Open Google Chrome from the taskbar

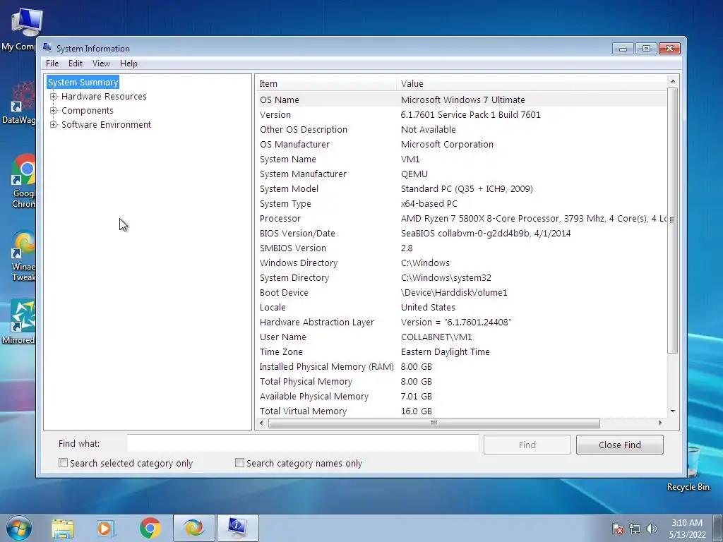(x=150, y=528)
